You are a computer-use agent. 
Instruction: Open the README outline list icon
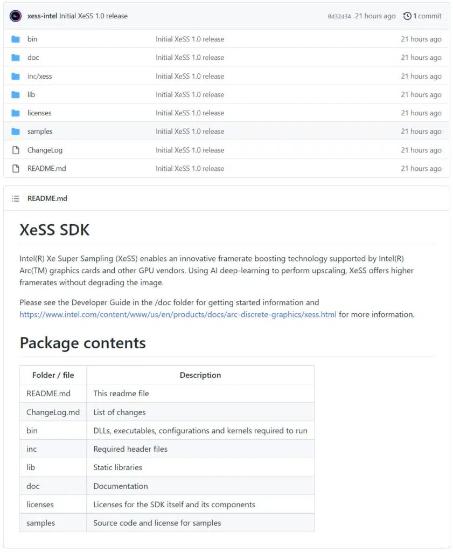click(16, 198)
